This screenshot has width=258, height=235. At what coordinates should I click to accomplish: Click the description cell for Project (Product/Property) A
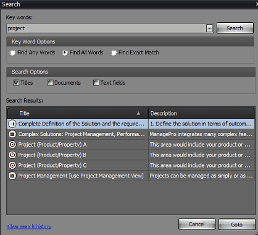[201, 145]
